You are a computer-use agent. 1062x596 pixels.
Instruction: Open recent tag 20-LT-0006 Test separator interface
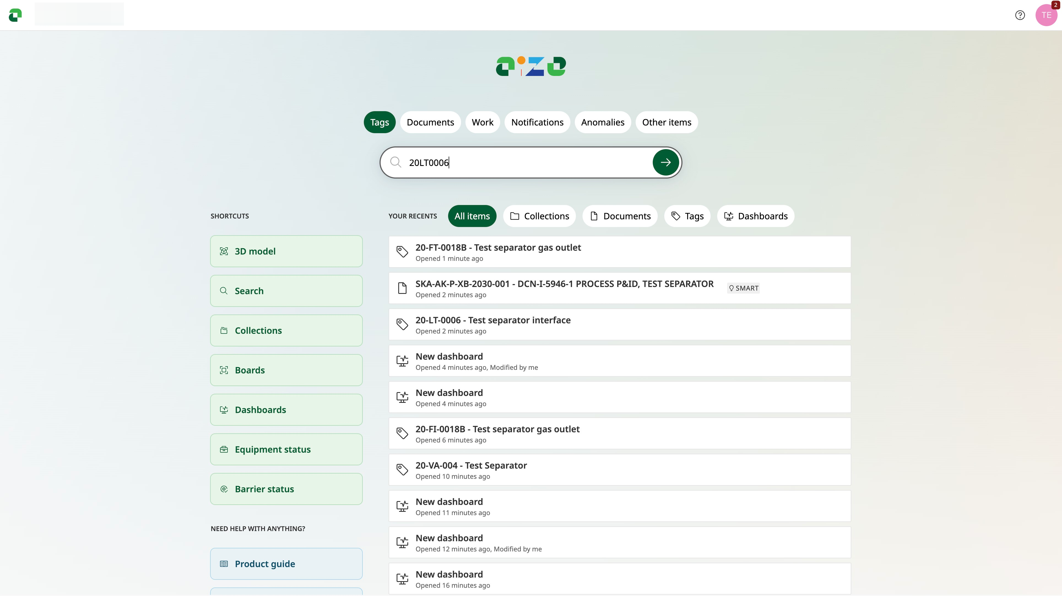point(493,321)
